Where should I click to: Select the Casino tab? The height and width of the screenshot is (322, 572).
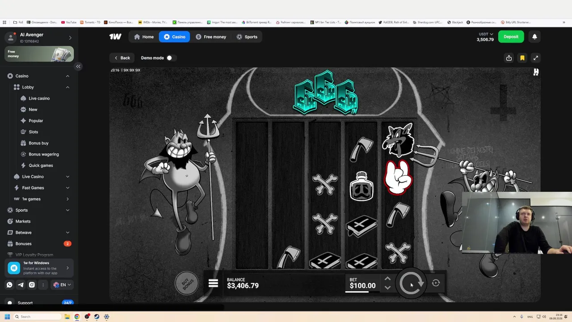pos(174,37)
